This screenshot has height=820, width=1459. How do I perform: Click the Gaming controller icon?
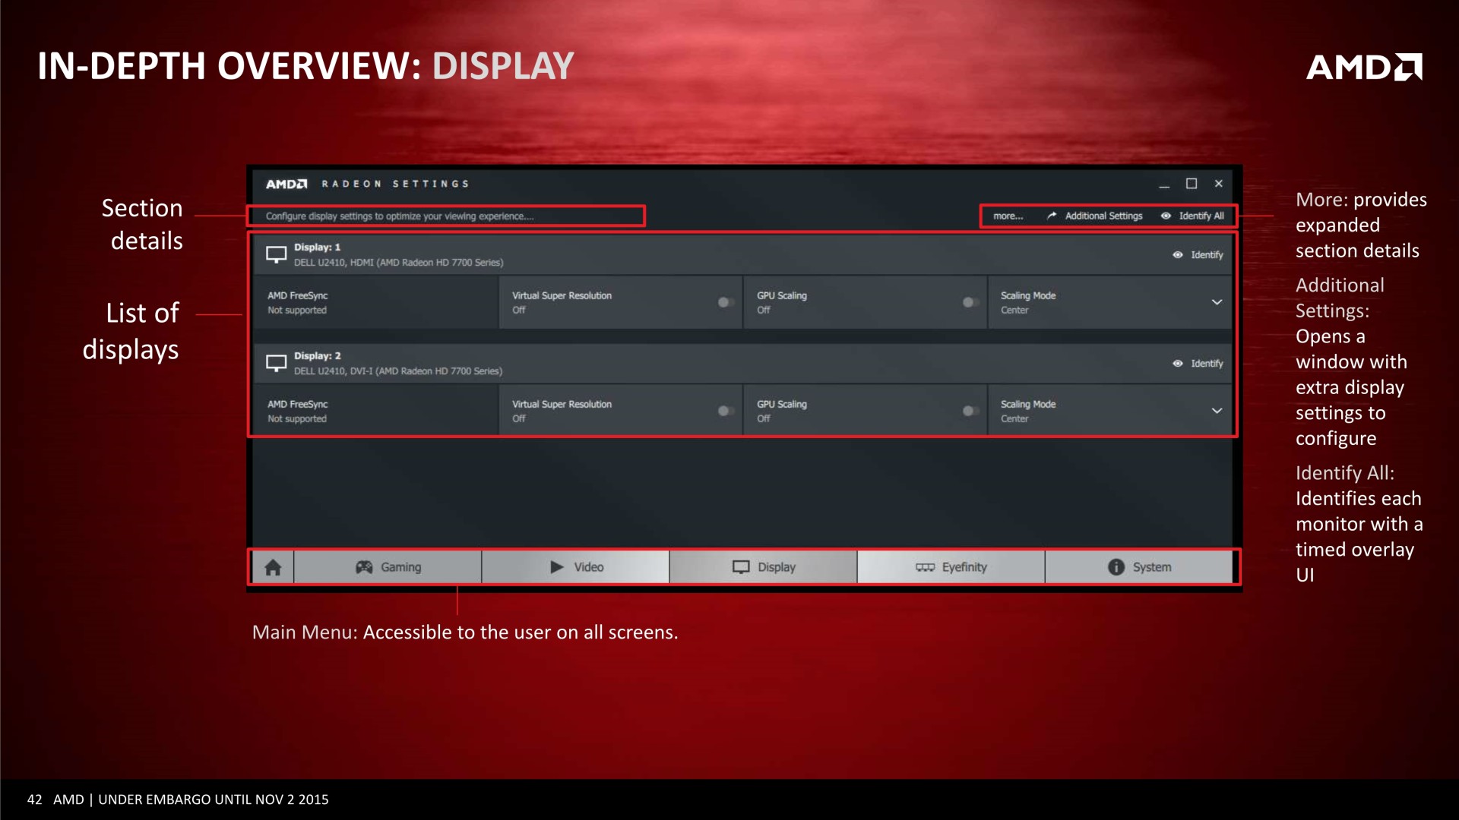click(364, 567)
